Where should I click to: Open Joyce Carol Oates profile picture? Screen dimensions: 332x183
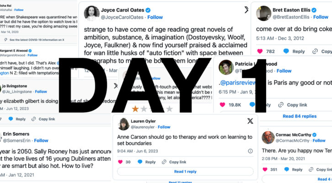coord(91,13)
